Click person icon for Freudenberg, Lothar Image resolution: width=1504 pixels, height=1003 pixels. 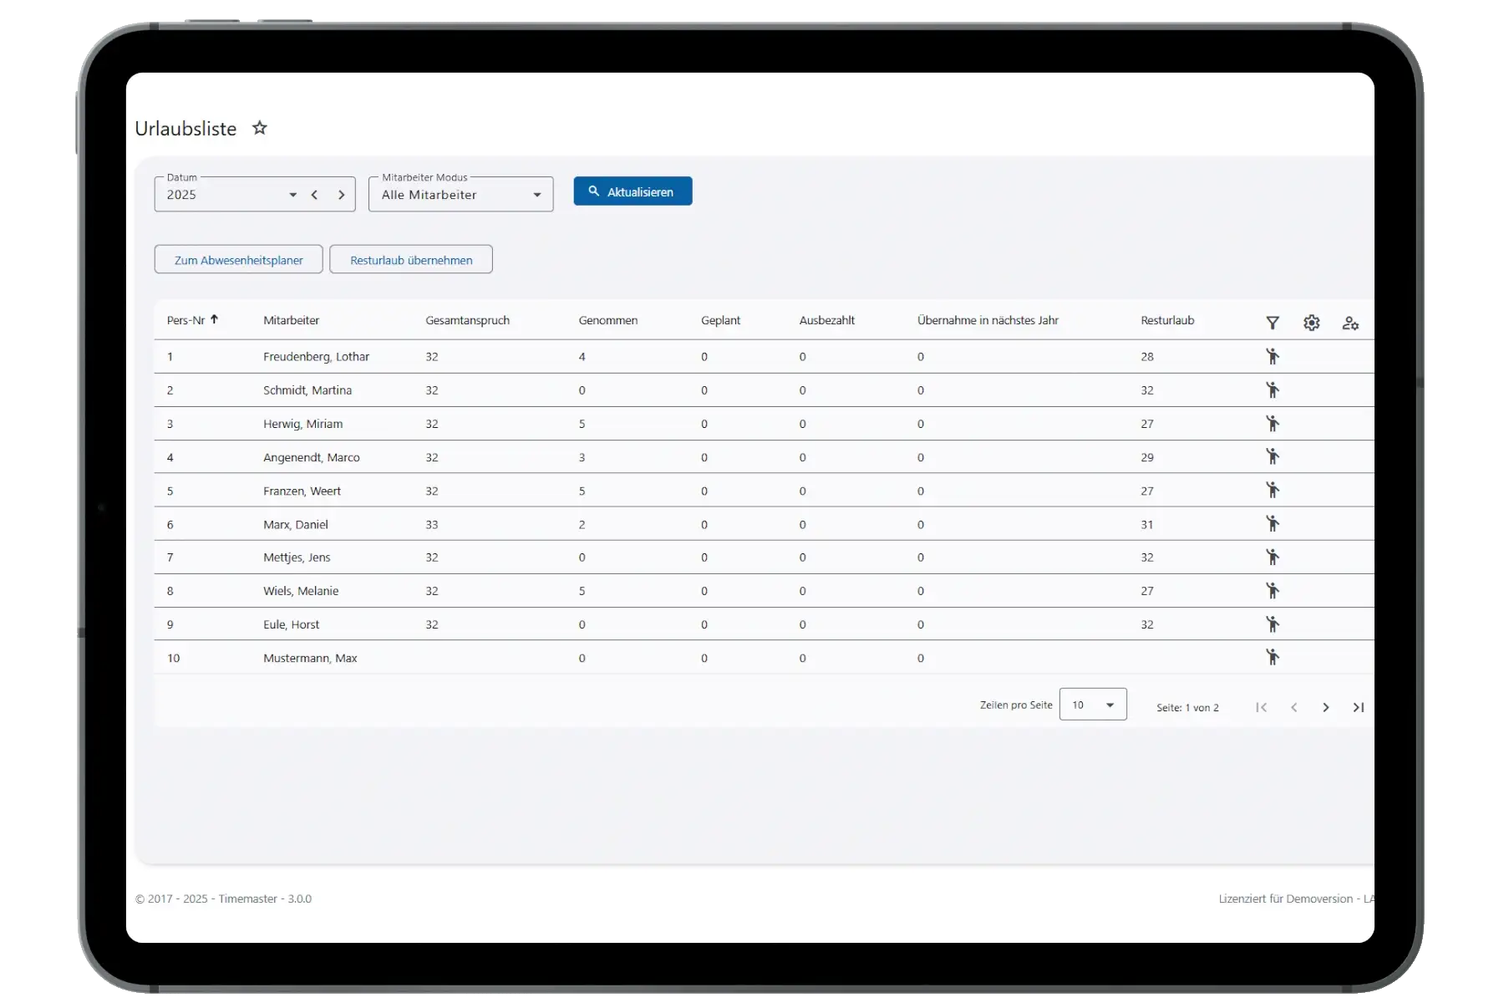coord(1272,357)
